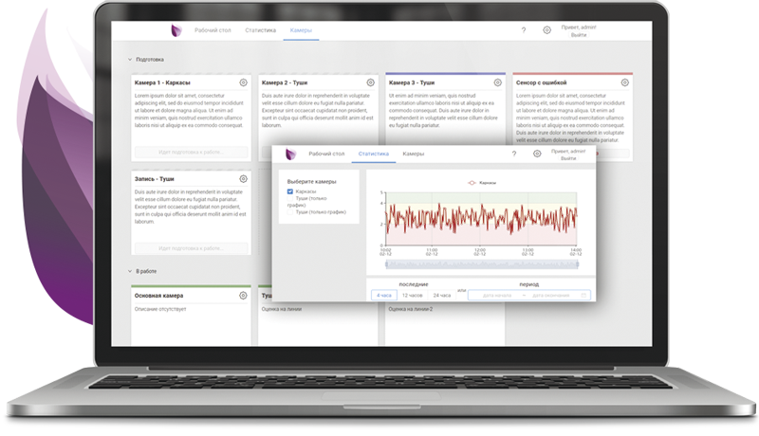
Task: Open settings gear in Статистика window header
Action: 537,154
